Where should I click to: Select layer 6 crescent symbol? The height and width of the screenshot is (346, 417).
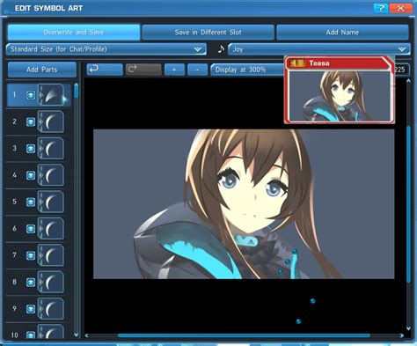(52, 229)
